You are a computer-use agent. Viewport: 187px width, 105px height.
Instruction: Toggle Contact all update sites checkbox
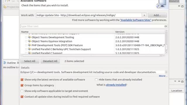(x=22, y=97)
